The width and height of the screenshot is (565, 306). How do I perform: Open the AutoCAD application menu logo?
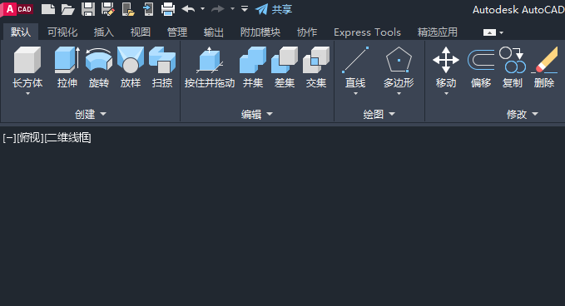[x=17, y=9]
